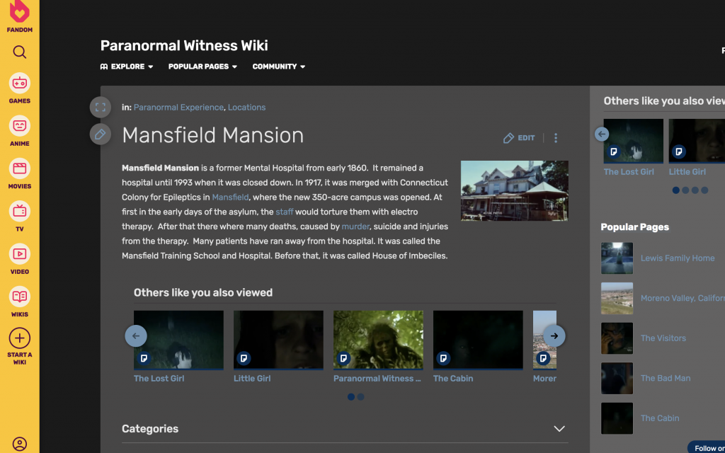Open the Mansfield Mansion house thumbnail
This screenshot has width=725, height=453.
tap(515, 190)
